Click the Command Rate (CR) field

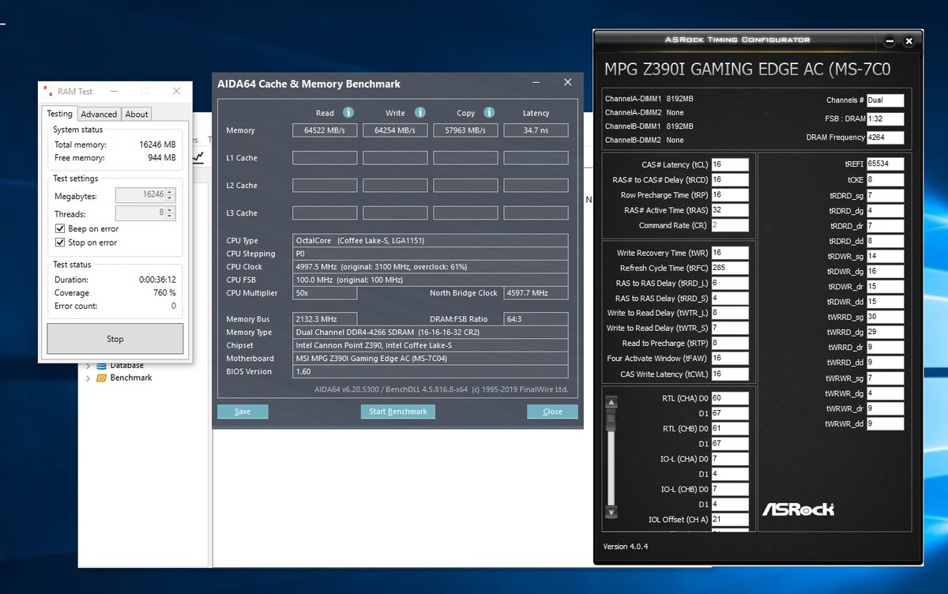[x=730, y=225]
